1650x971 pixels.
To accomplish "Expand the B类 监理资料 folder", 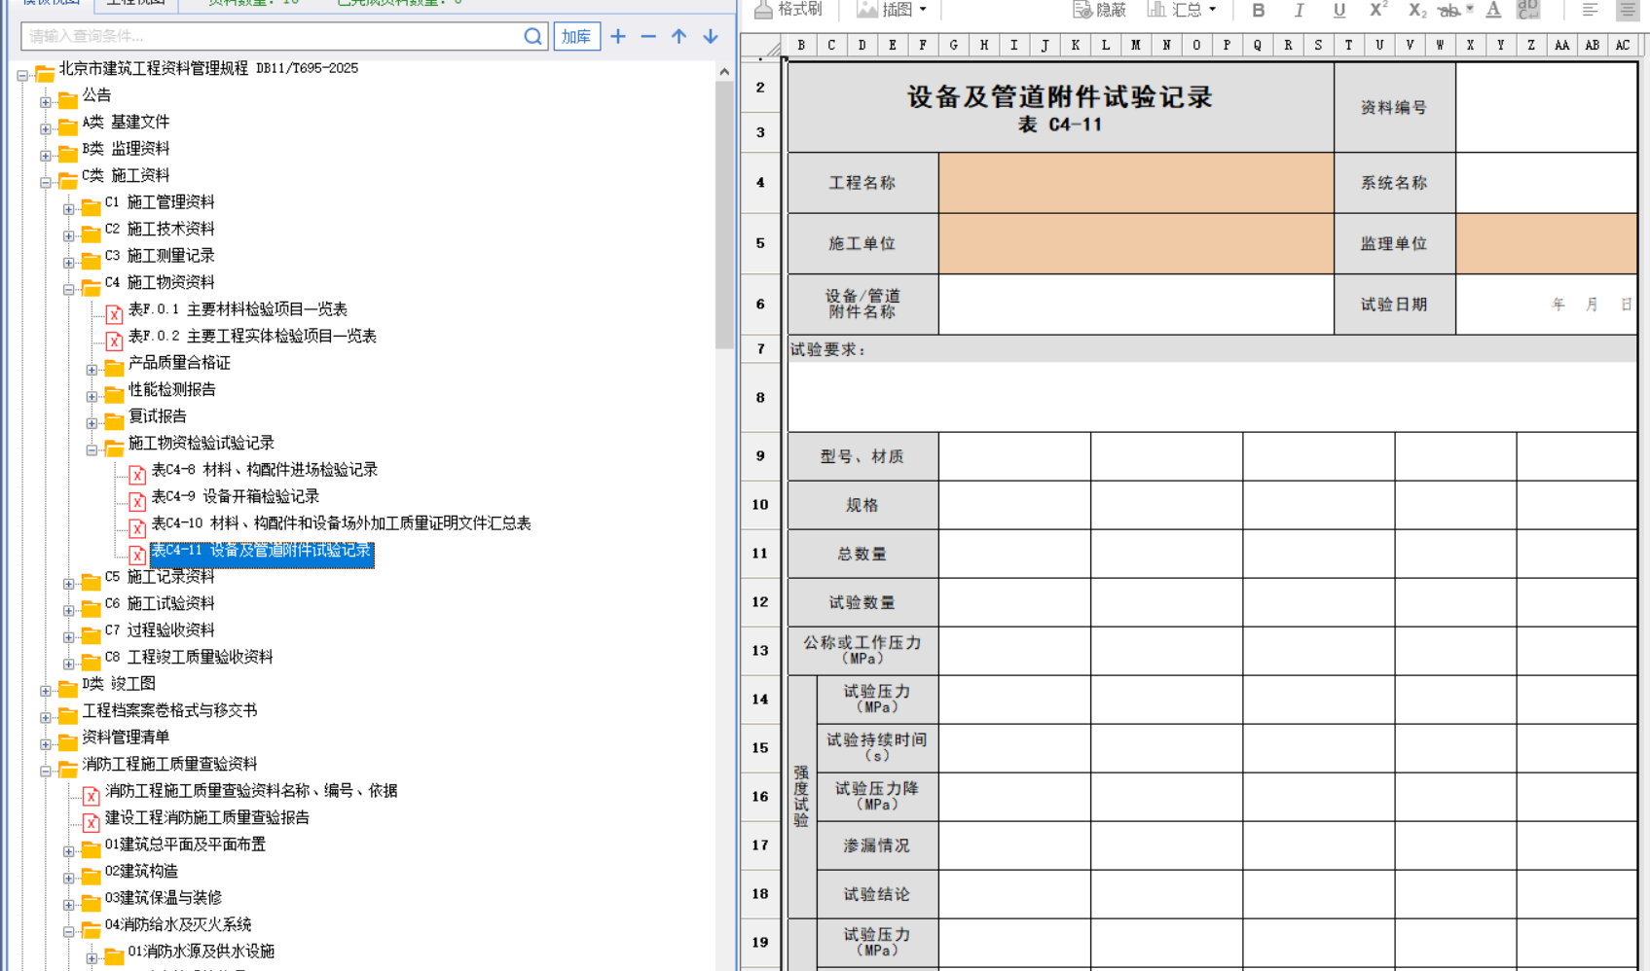I will point(46,156).
